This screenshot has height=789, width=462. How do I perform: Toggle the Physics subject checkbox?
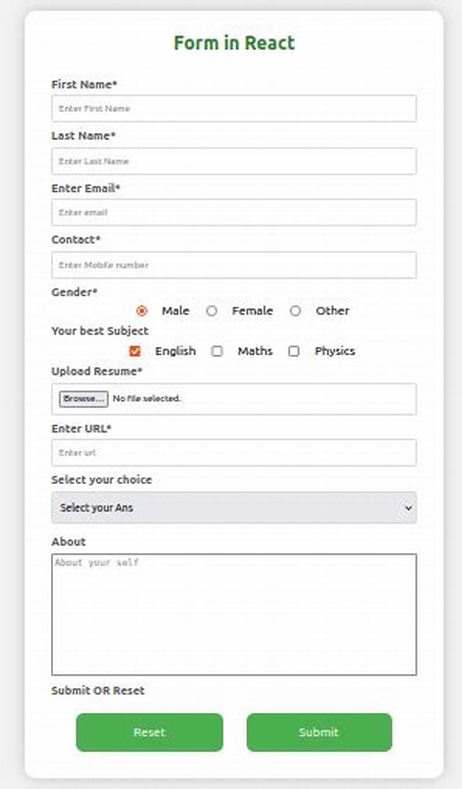pos(295,351)
